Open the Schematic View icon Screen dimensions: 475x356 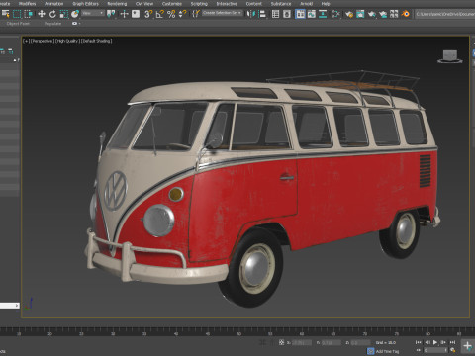point(323,14)
